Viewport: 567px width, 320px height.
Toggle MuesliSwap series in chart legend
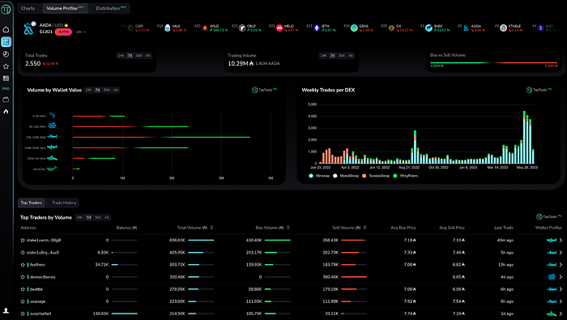click(346, 176)
